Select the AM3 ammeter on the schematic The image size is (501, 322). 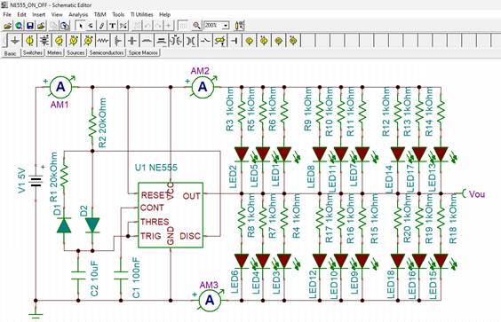point(210,300)
